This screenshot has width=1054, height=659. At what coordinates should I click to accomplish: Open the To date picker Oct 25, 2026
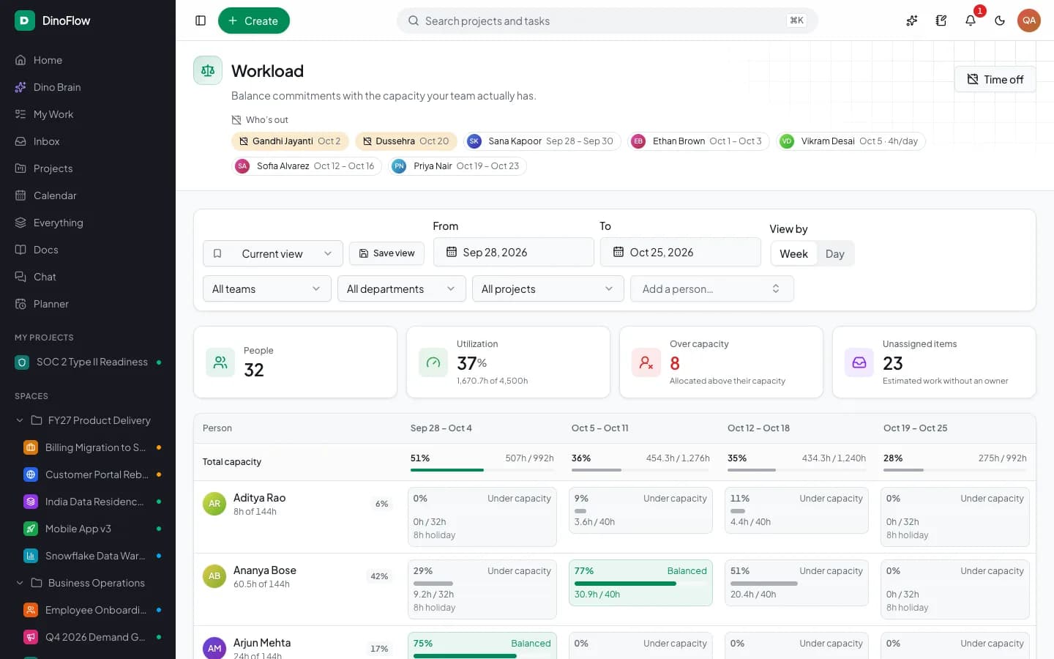[x=681, y=252]
